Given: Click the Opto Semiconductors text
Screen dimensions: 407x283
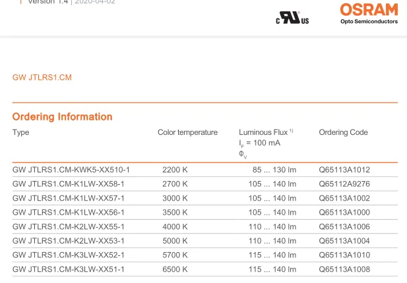Looking at the screenshot, I should click(x=369, y=22).
